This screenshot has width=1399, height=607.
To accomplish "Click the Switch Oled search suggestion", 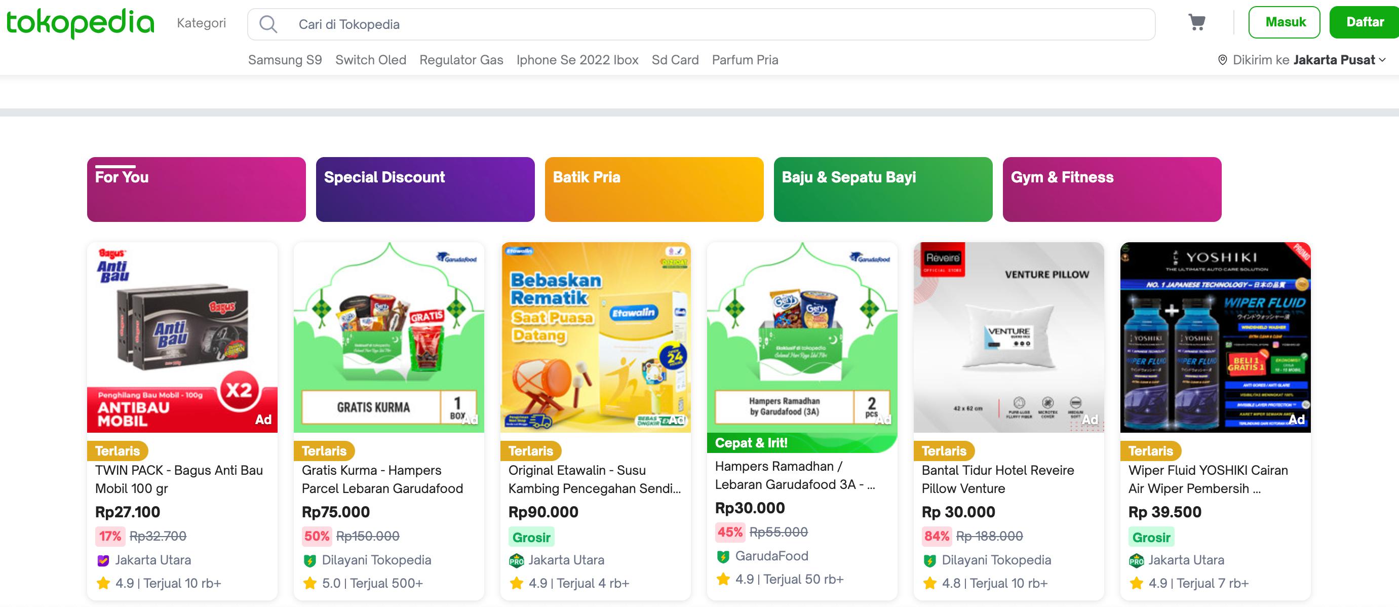I will point(370,60).
